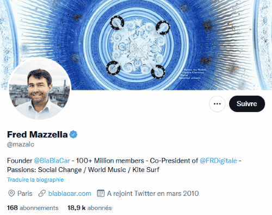Click the blue verified badge
The image size is (272, 215).
click(73, 134)
